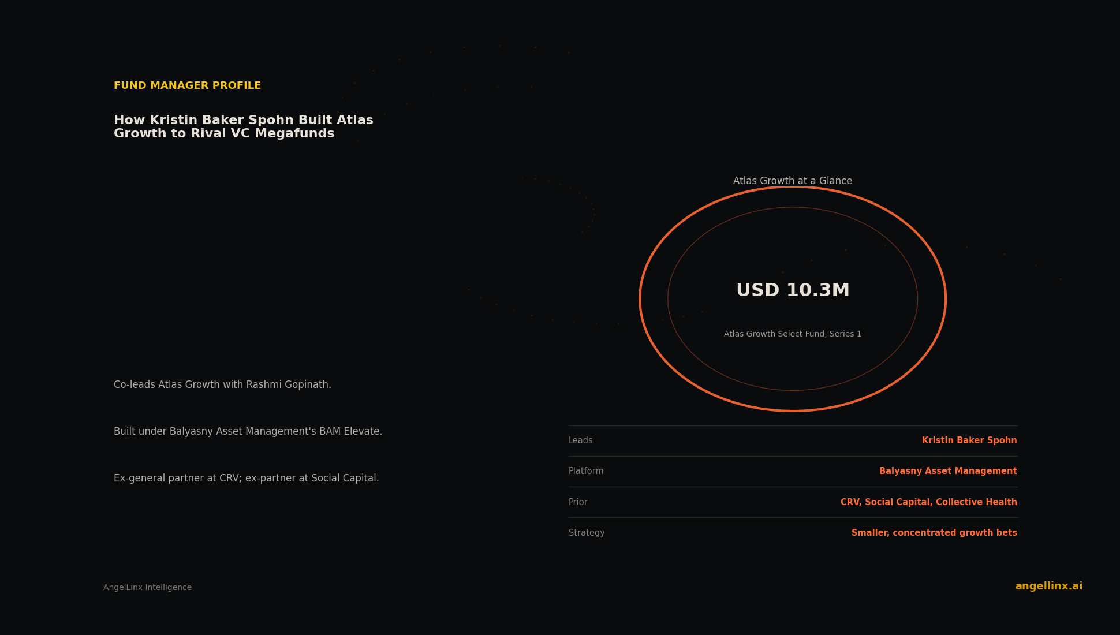This screenshot has height=635, width=1120.
Task: Click the BAM Elevate sentence
Action: (248, 431)
